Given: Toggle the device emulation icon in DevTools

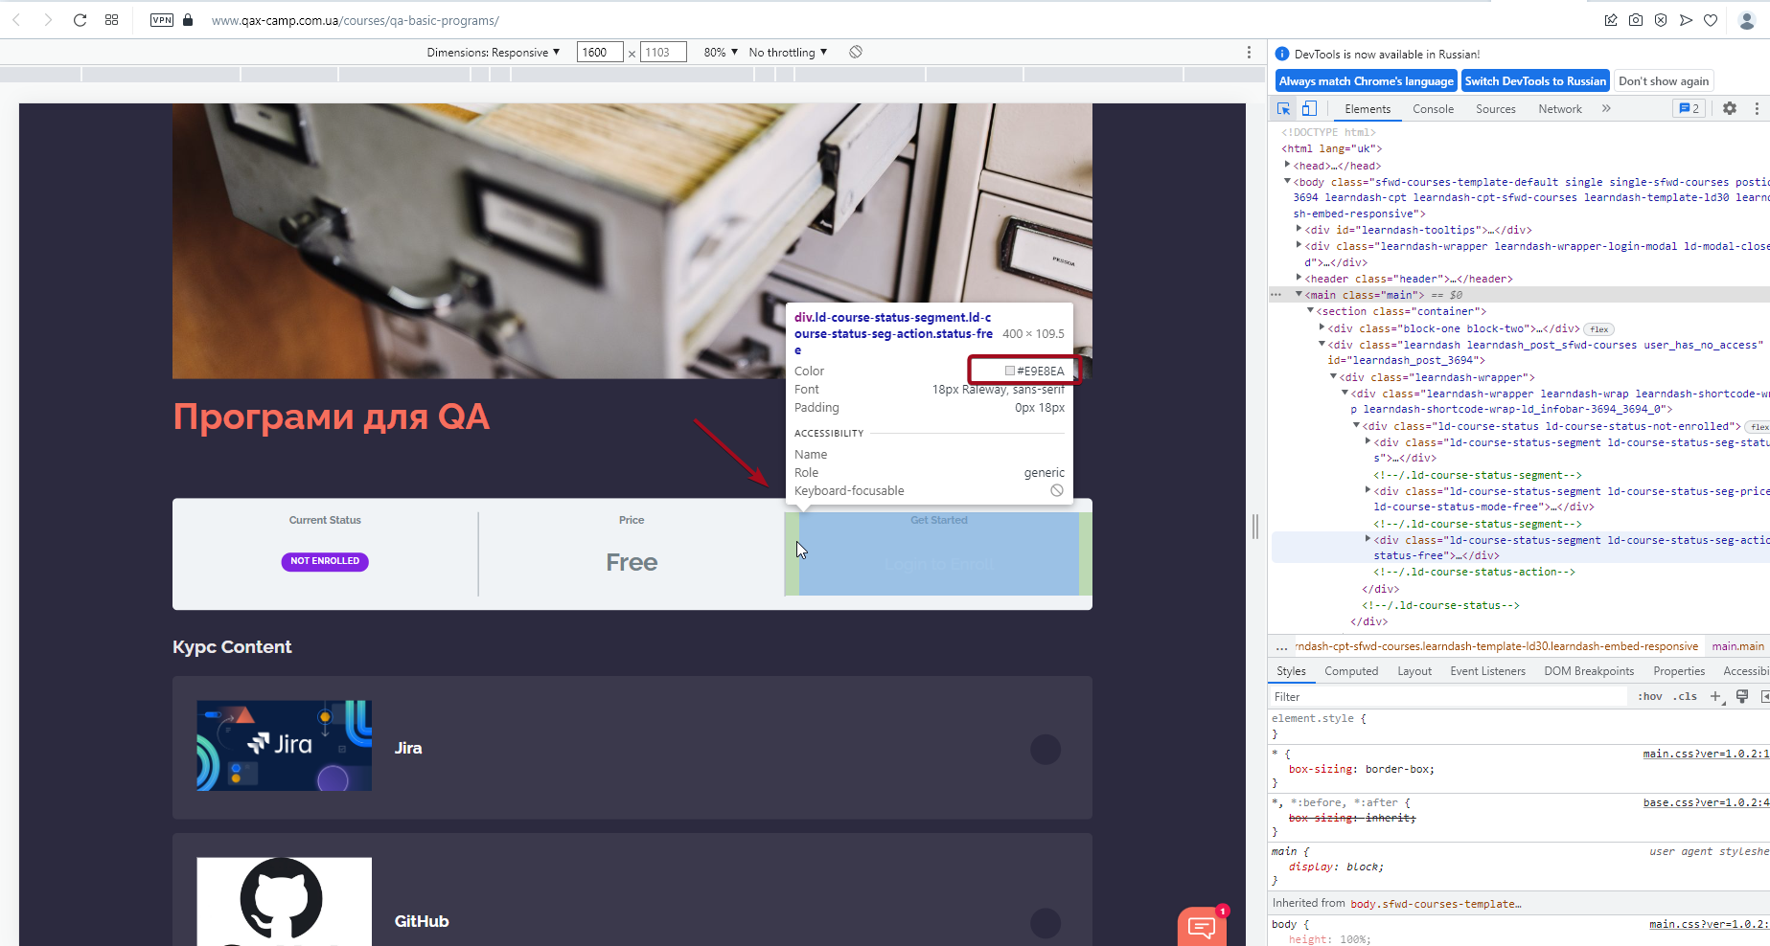Looking at the screenshot, I should click(x=1309, y=108).
